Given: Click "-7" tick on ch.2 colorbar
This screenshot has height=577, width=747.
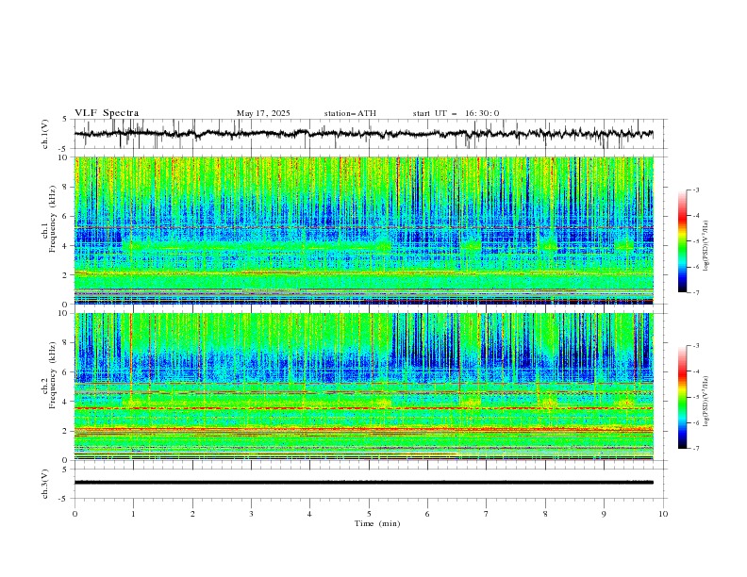Looking at the screenshot, I should click(x=696, y=449).
